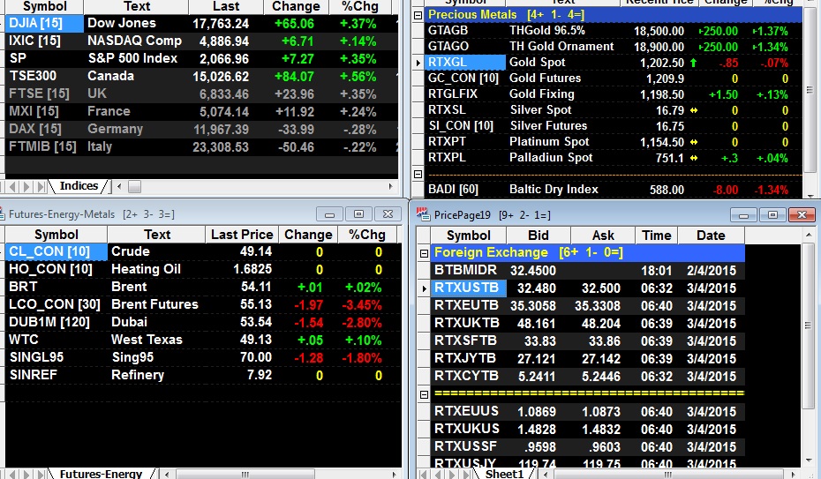Minimize the Futures-Energy-Metals window
Screen dimensions: 821x479
[x=329, y=214]
